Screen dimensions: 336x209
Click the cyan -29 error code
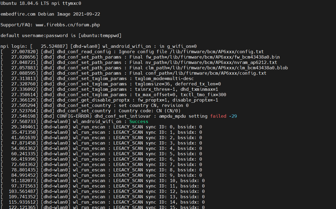(233, 116)
